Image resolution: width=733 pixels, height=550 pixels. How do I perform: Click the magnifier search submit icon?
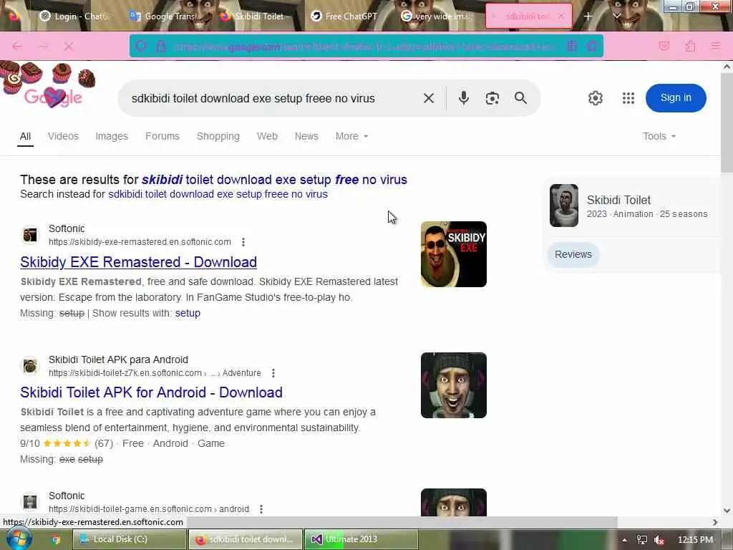520,97
